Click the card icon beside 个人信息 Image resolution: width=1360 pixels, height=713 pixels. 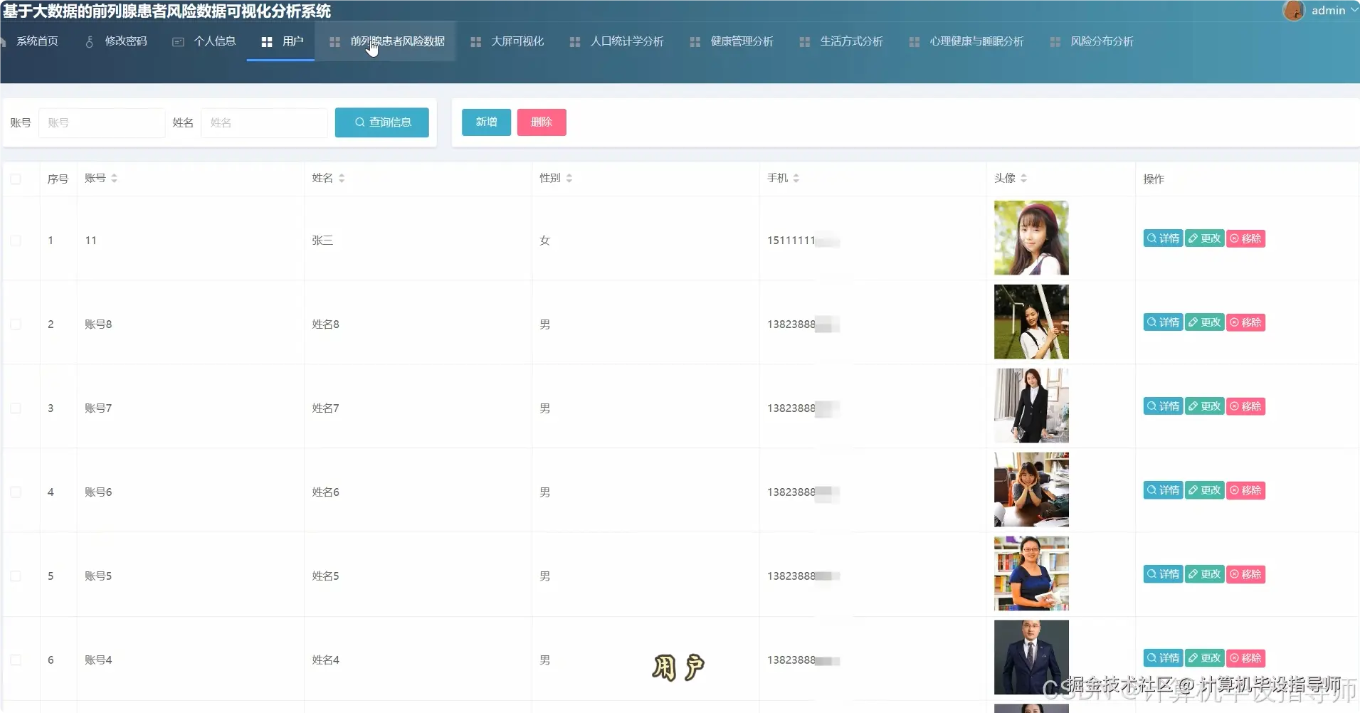[x=178, y=42]
